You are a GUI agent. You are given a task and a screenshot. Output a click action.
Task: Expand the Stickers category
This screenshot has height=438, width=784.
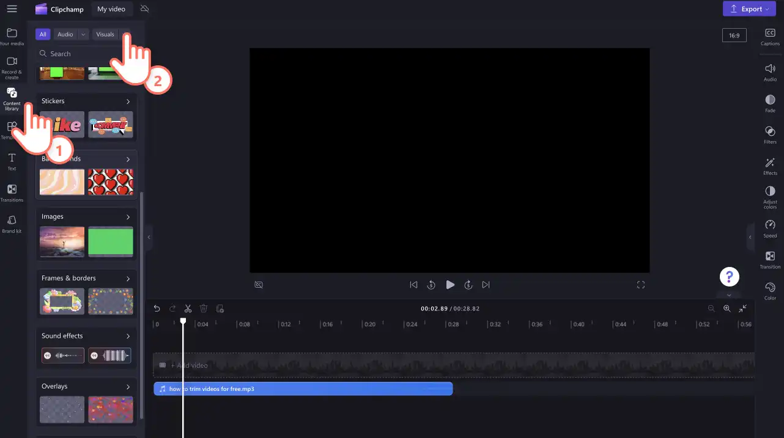tap(128, 101)
